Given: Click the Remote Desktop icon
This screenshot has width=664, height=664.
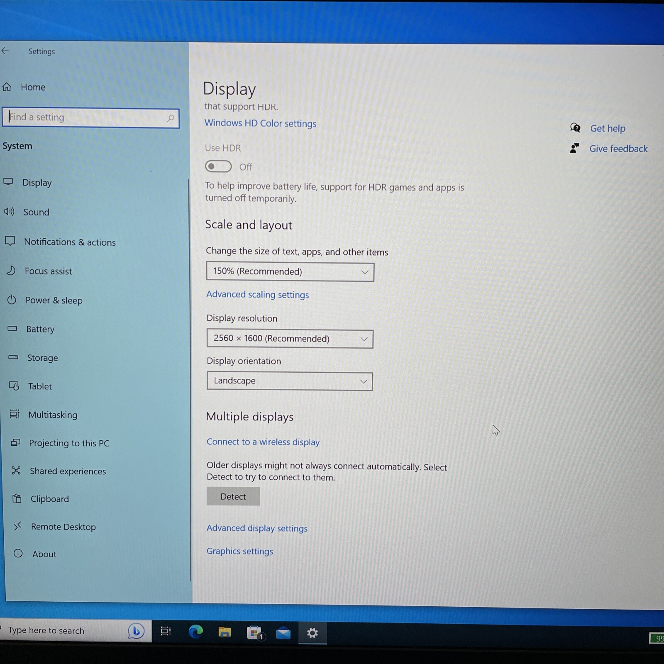Looking at the screenshot, I should click(17, 526).
